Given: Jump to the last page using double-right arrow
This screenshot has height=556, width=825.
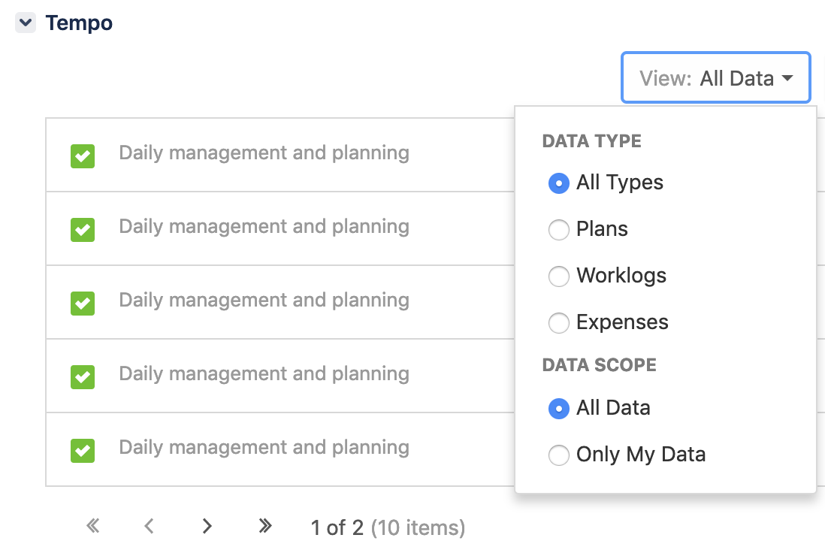Looking at the screenshot, I should pos(264,527).
